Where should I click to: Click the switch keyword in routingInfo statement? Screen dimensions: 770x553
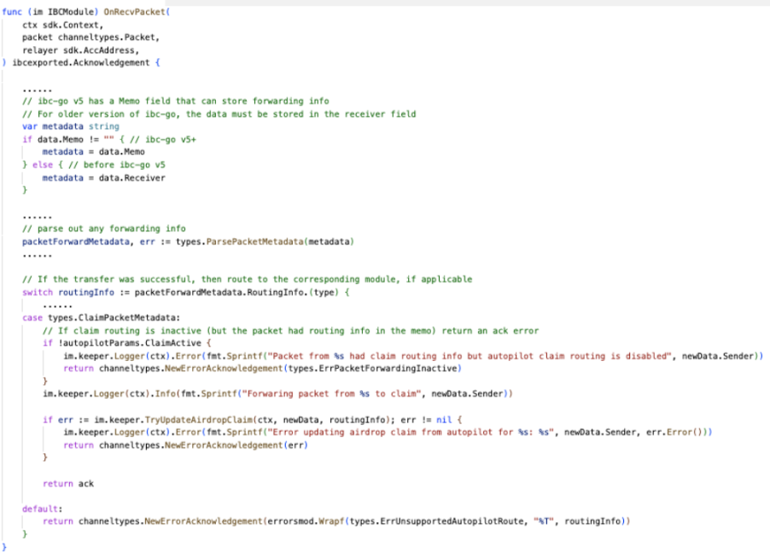(x=37, y=292)
